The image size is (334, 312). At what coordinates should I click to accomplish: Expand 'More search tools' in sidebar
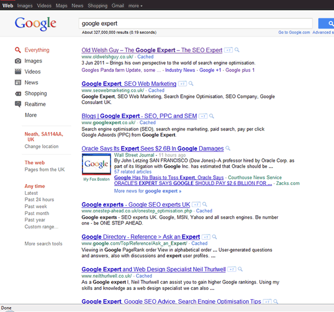(x=44, y=244)
